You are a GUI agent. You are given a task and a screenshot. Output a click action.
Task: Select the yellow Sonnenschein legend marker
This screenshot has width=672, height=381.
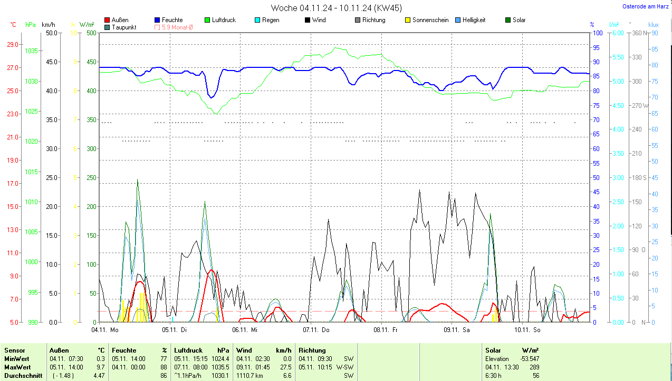tap(408, 21)
